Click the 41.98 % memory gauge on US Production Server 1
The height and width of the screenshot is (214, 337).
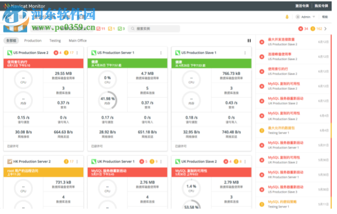pos(108,100)
